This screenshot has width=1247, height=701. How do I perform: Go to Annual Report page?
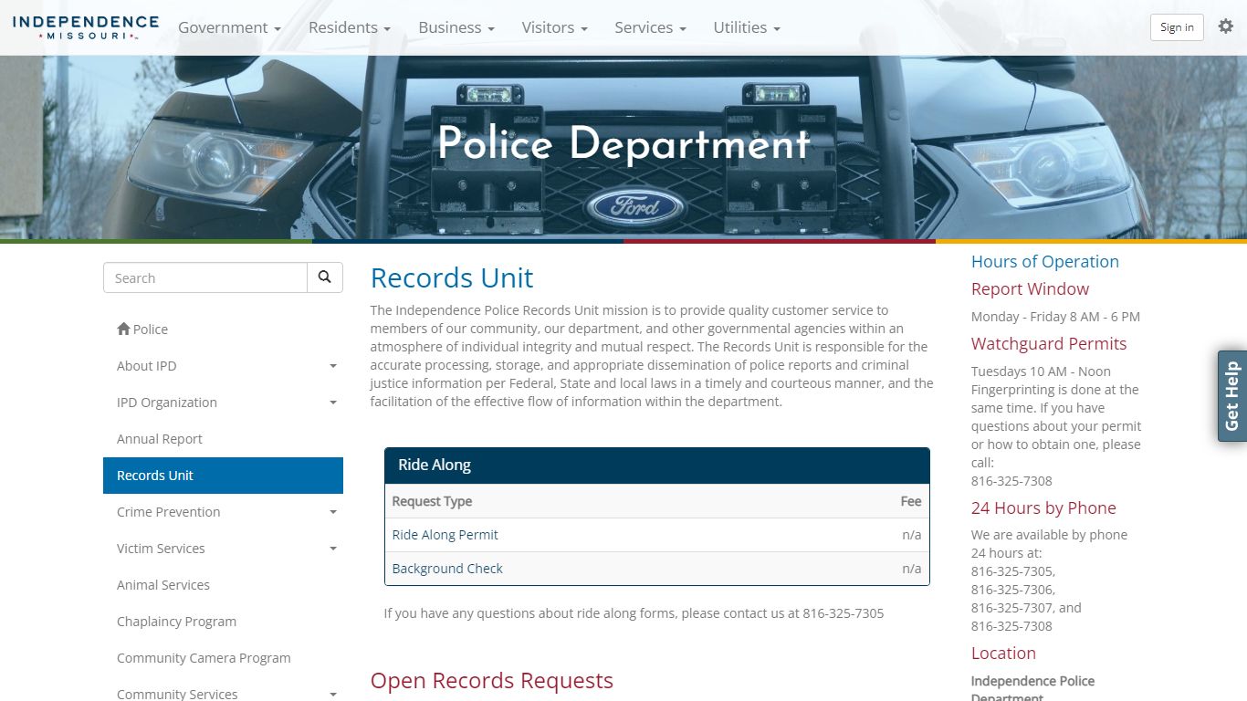(223, 439)
